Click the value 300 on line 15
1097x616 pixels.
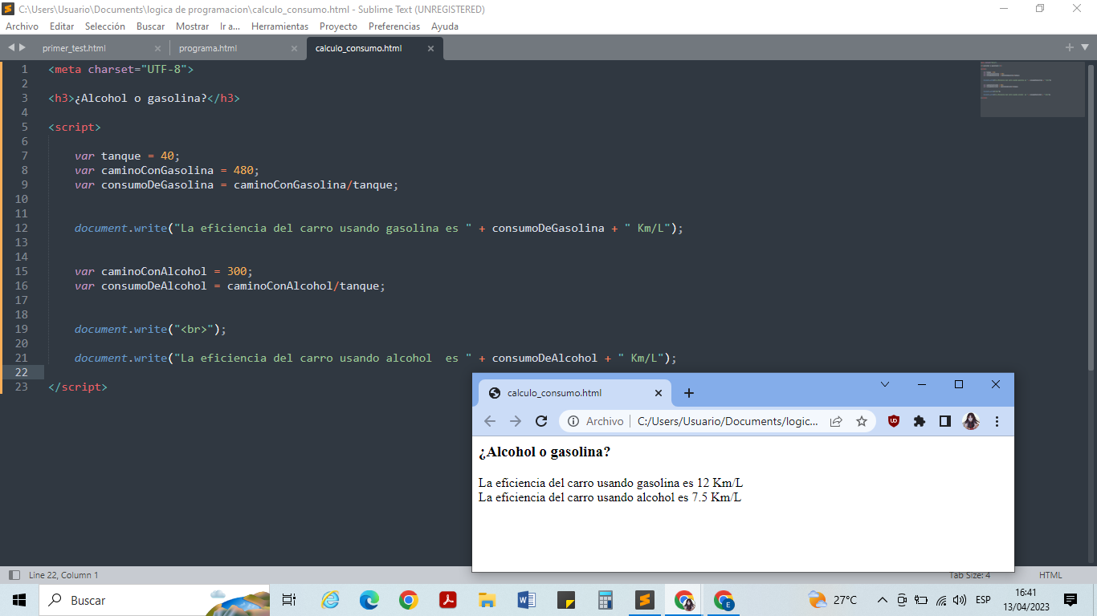pos(237,271)
